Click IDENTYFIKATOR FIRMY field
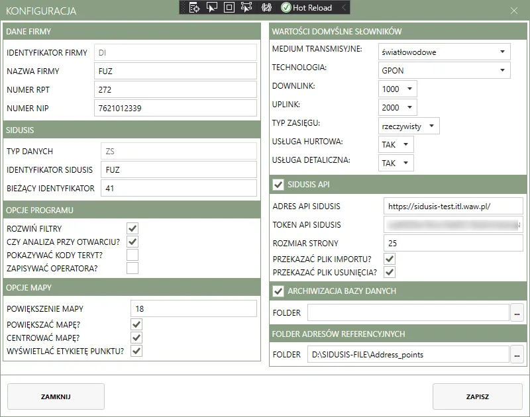Viewport: 530px width, 417px height. (x=176, y=52)
